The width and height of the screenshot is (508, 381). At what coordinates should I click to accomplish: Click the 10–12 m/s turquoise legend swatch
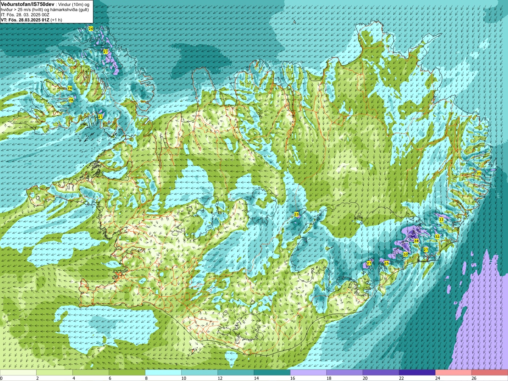(x=200, y=373)
